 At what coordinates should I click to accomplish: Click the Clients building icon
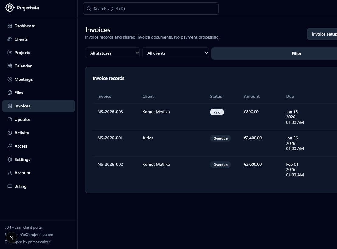pos(10,39)
